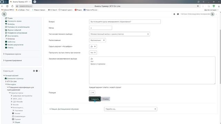221x124 pixels.
Task: Click the Анализ результатов square icon
Action: (6, 45)
